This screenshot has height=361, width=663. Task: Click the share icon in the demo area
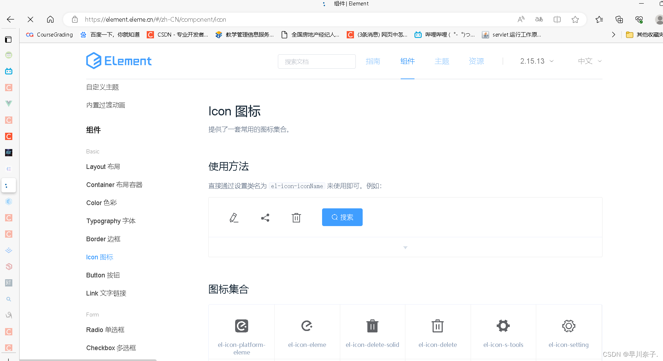tap(265, 217)
